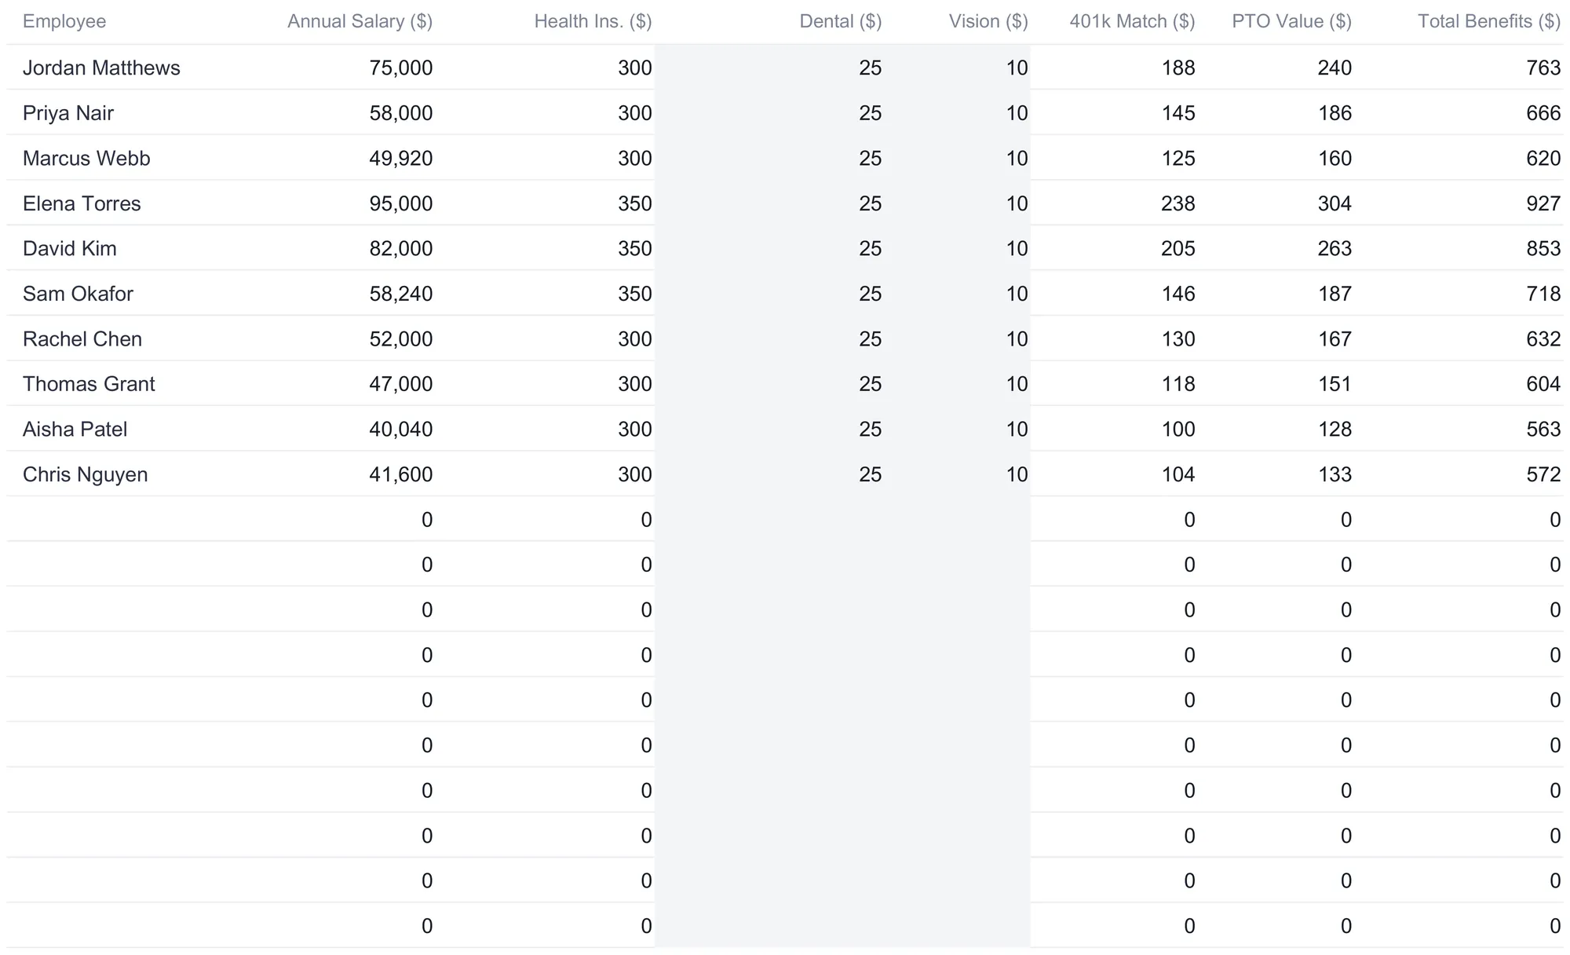The height and width of the screenshot is (955, 1570).
Task: Select the Marcus Webb name cell
Action: (86, 158)
